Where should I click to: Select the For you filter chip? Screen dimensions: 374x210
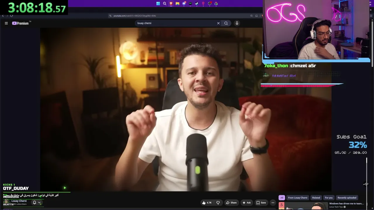pyautogui.click(x=329, y=198)
